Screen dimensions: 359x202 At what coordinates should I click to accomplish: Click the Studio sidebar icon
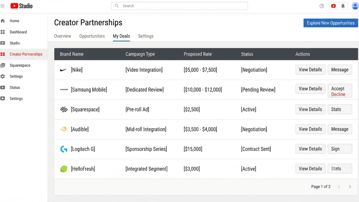3,43
